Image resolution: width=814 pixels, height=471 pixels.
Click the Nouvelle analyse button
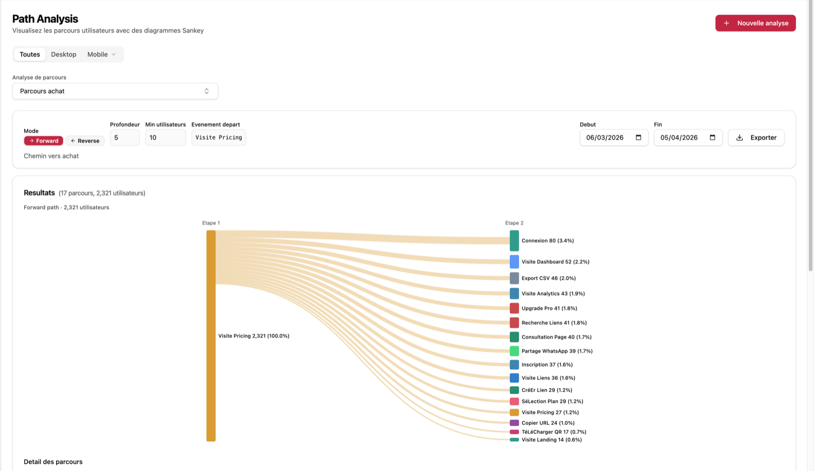[x=755, y=23]
